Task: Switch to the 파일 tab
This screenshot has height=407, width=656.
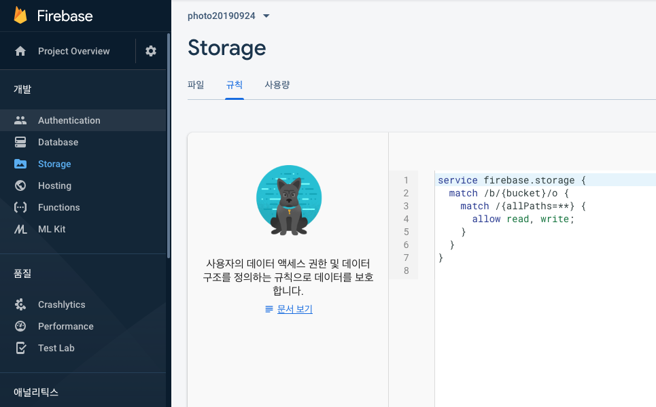Action: click(x=196, y=85)
